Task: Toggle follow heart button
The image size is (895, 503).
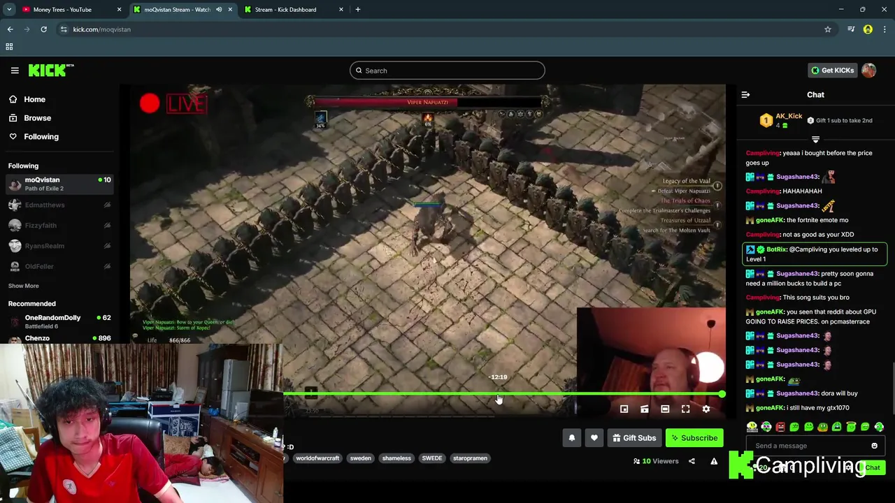Action: coord(594,438)
